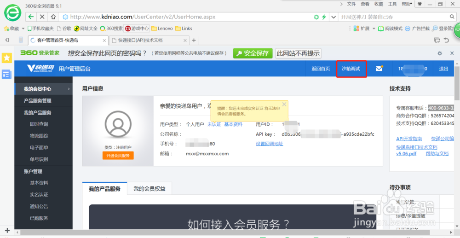Expand the menu bar overflow arrow
Image resolution: width=460 pixels, height=238 pixels.
341,4
